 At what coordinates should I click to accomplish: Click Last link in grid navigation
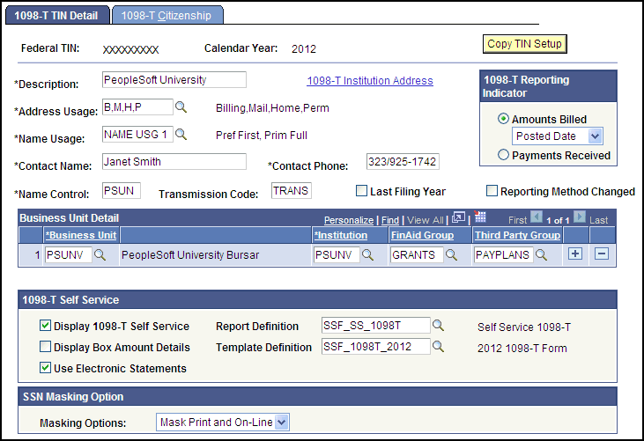tap(598, 220)
